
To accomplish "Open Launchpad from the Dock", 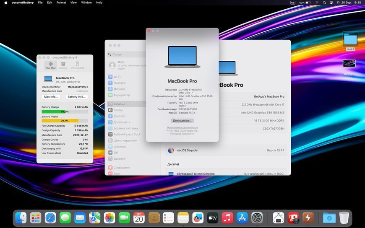I will 36,218.
